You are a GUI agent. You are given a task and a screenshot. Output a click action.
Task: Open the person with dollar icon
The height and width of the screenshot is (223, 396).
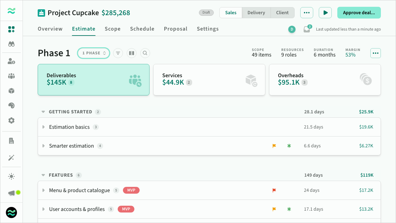tap(11, 61)
